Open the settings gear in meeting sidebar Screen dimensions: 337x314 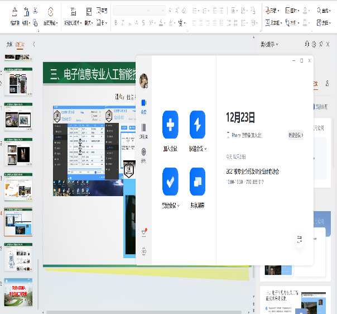[x=144, y=251]
